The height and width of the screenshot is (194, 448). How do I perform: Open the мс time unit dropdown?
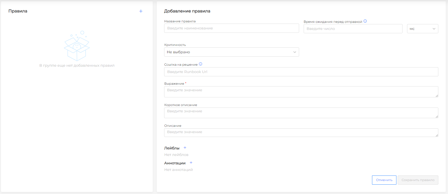(x=422, y=29)
